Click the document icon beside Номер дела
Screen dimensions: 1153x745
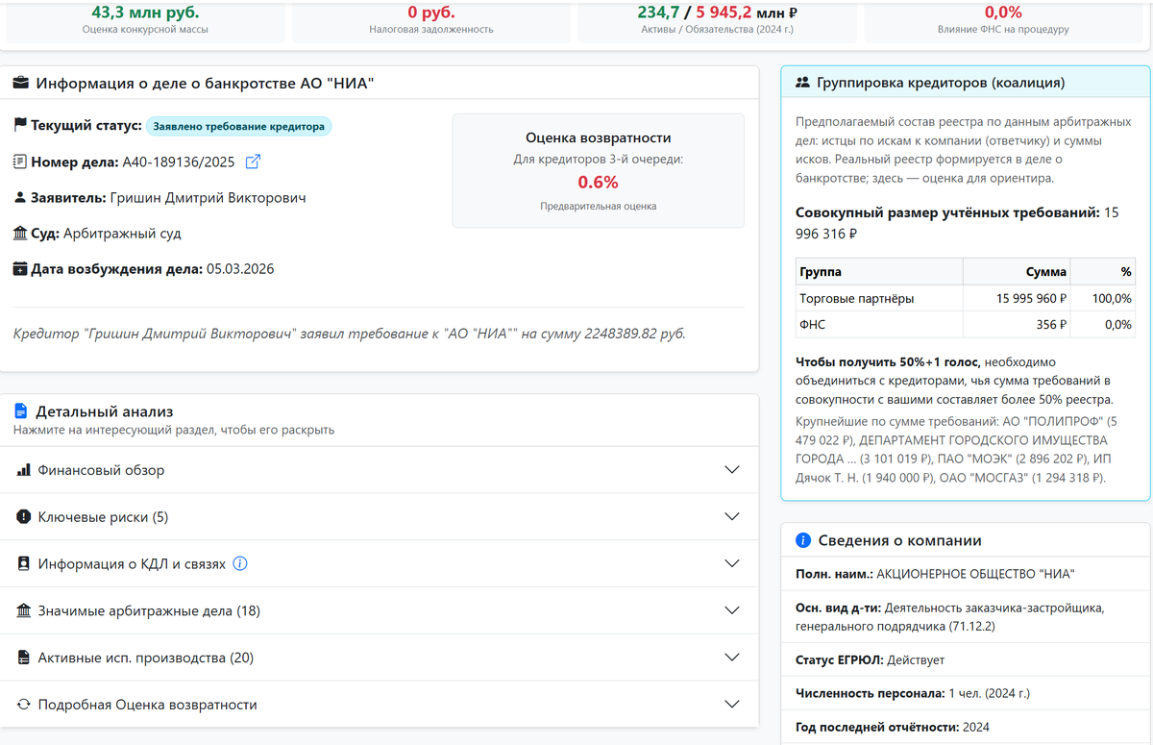tap(20, 161)
